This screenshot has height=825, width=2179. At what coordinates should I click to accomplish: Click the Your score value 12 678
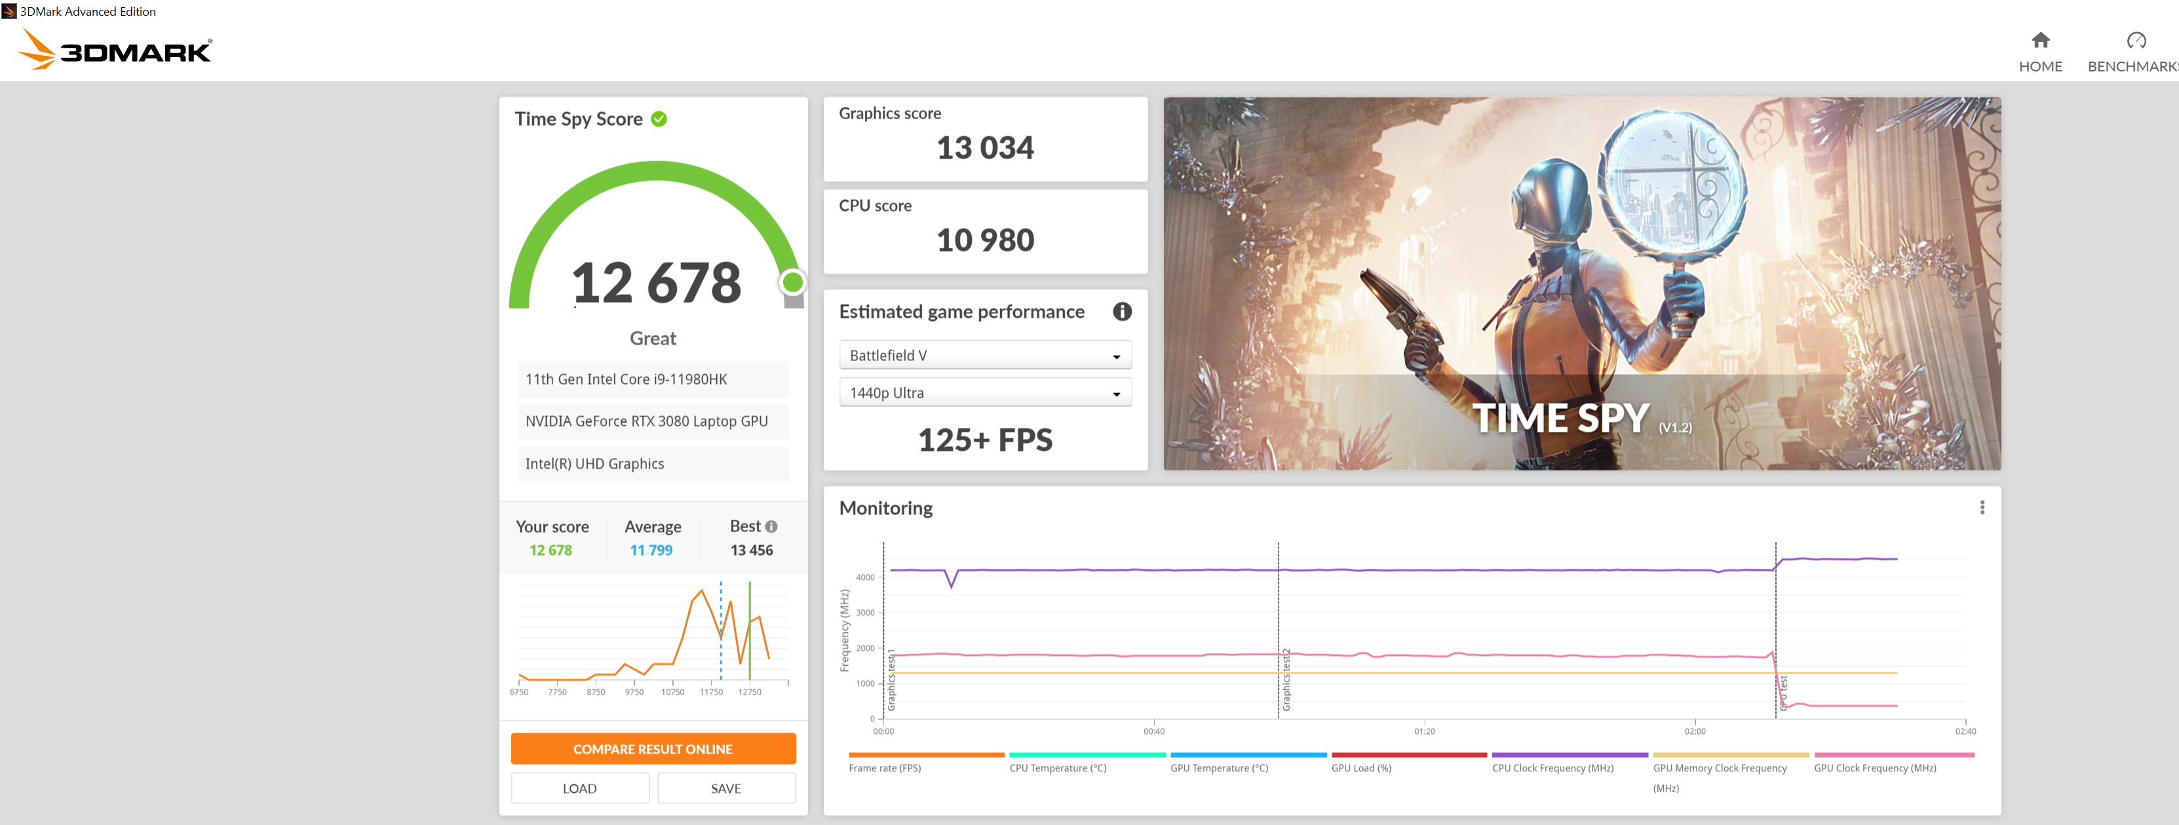(550, 550)
